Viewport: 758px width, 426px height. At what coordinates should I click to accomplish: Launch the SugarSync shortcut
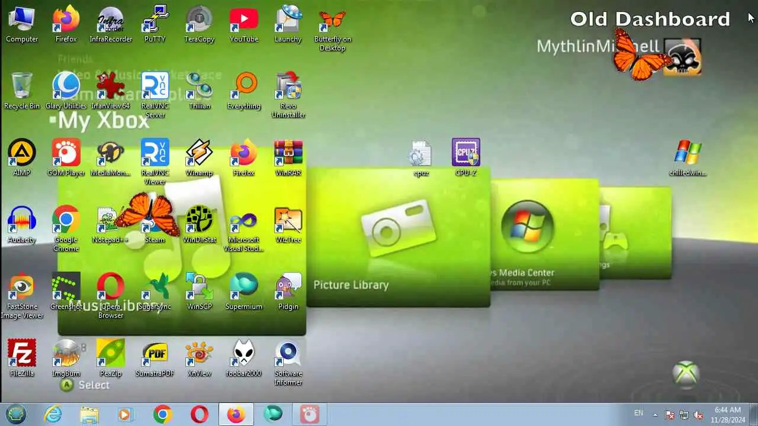(x=155, y=292)
